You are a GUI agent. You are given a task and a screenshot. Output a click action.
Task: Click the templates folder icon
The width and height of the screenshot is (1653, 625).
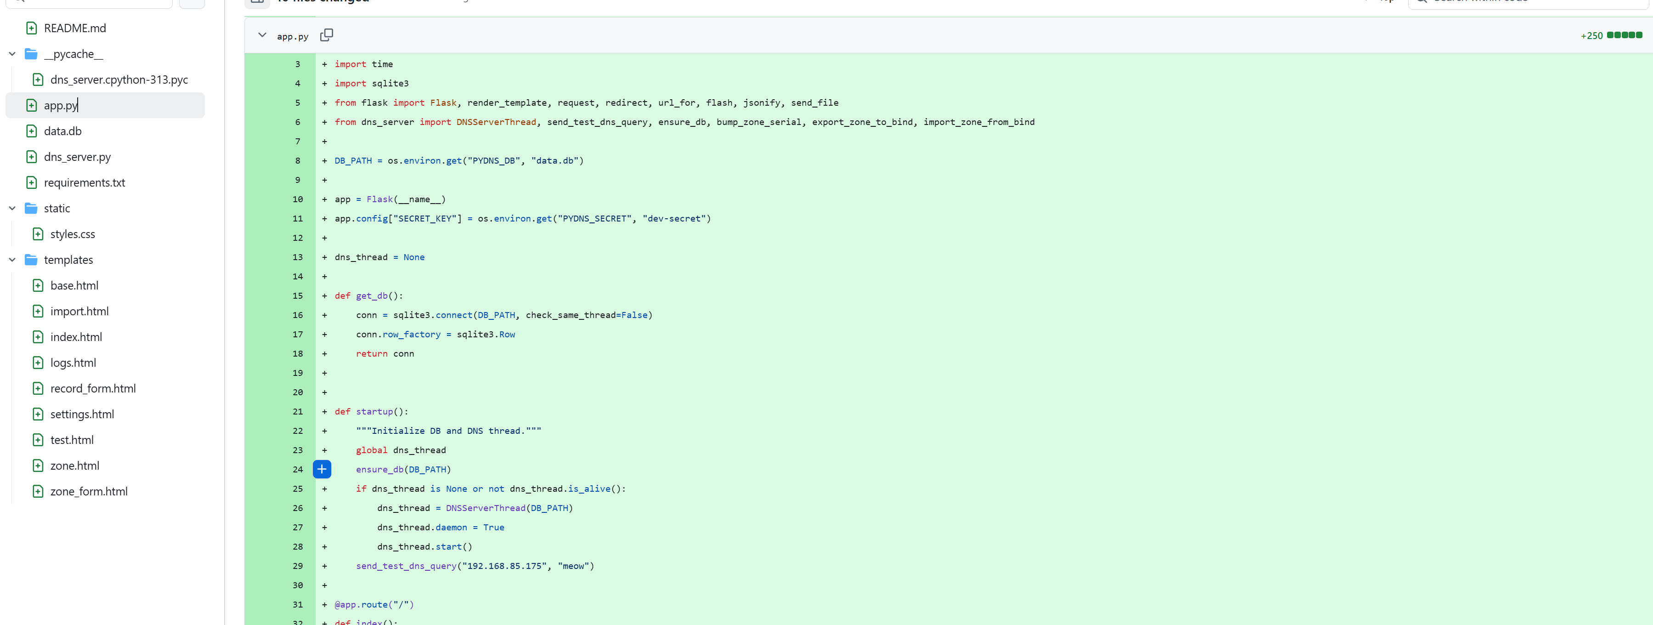coord(31,259)
